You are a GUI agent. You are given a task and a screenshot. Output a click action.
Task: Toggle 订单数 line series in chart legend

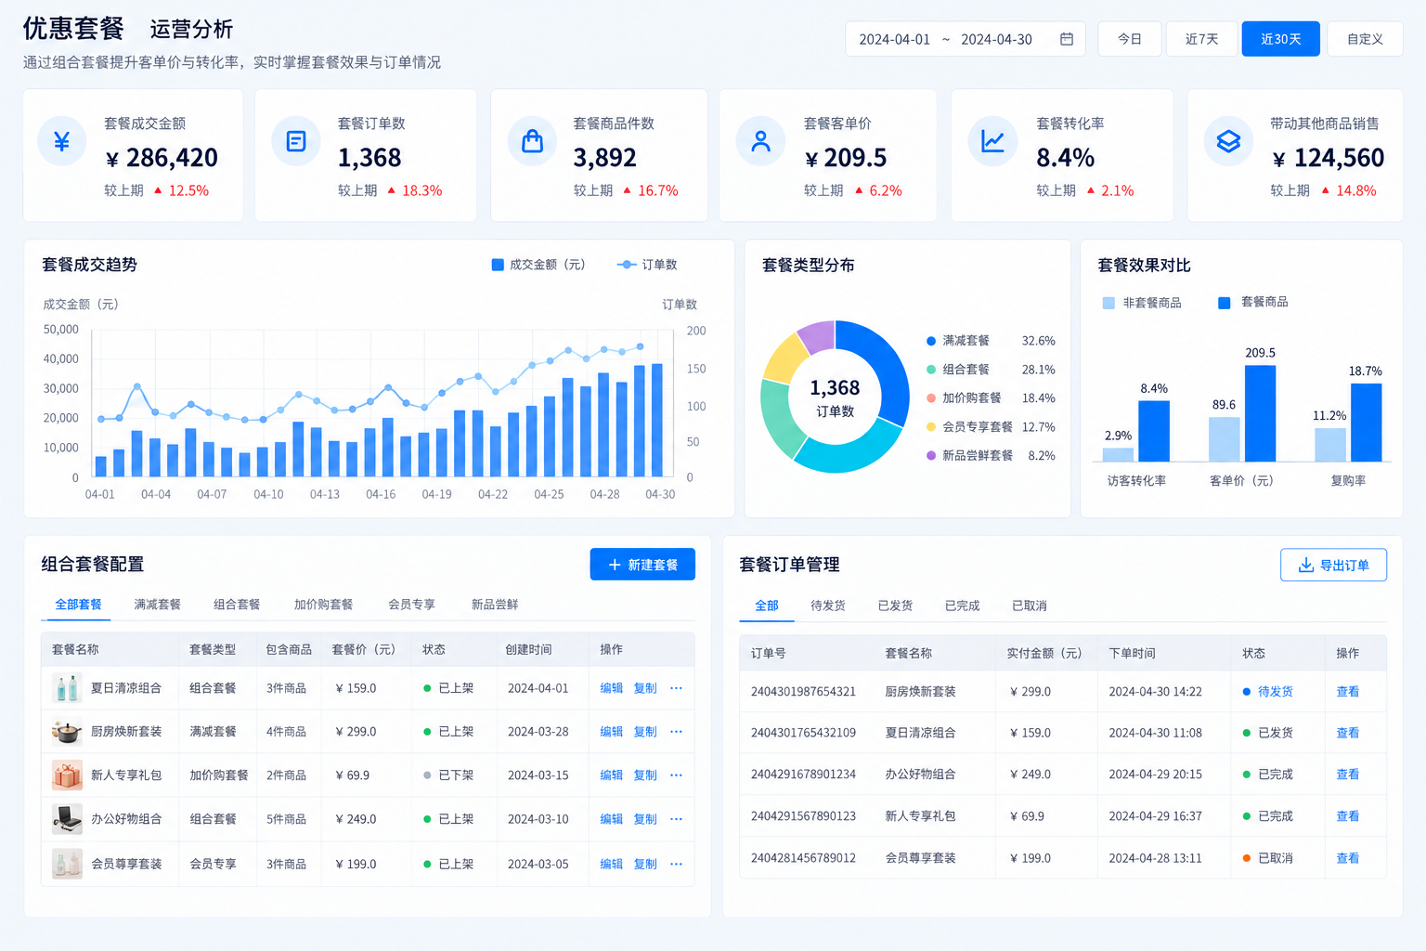pyautogui.click(x=647, y=265)
